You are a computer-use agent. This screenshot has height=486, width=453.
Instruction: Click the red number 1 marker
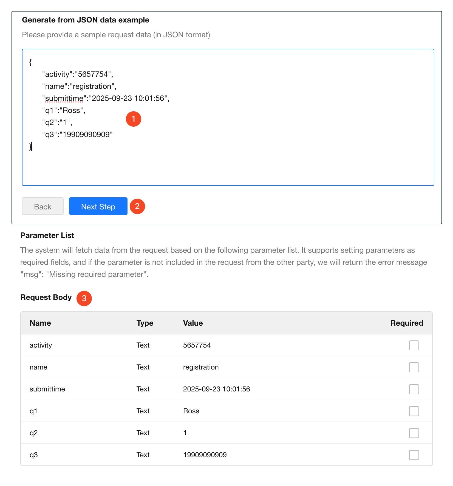click(134, 119)
